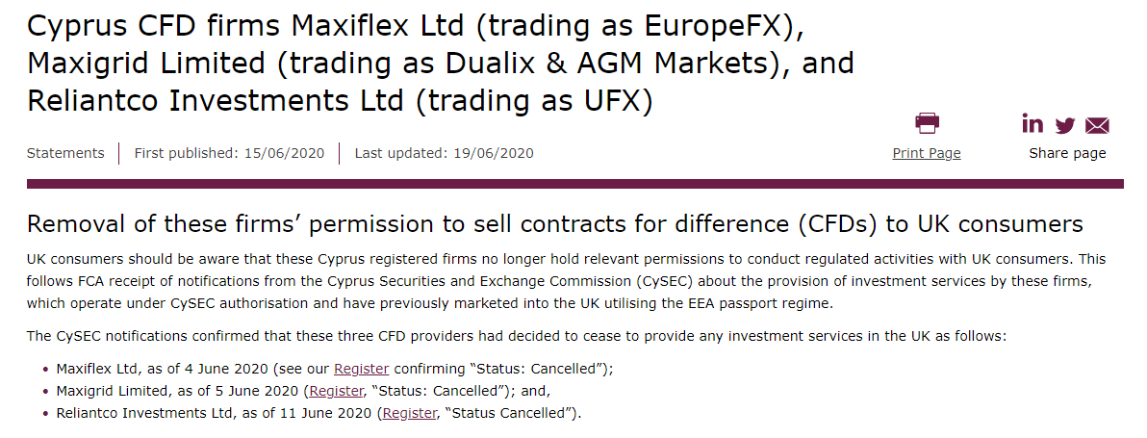
Task: Click the Share page label
Action: pos(1067,153)
